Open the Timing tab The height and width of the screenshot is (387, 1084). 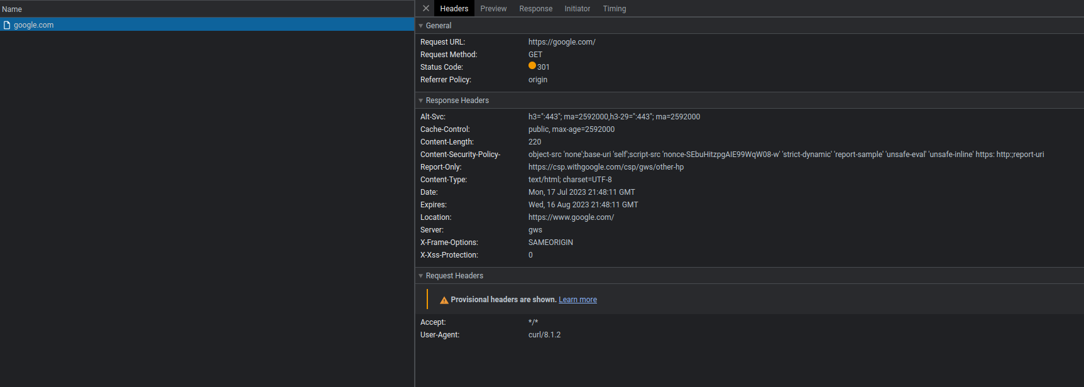pos(615,9)
